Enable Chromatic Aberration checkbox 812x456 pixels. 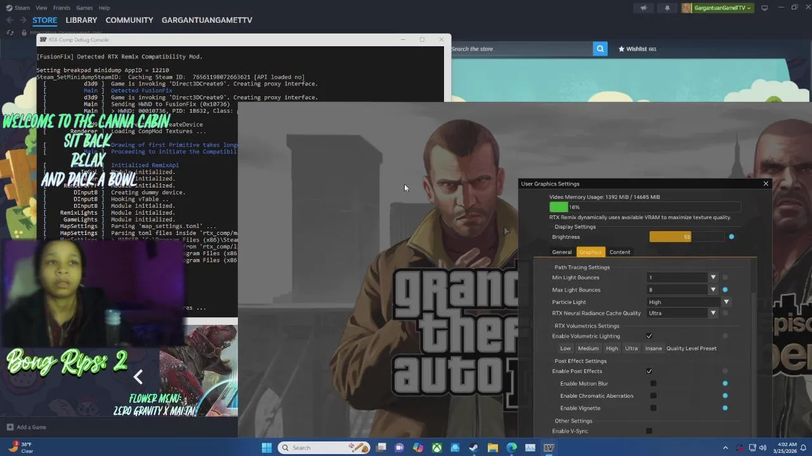pyautogui.click(x=653, y=396)
